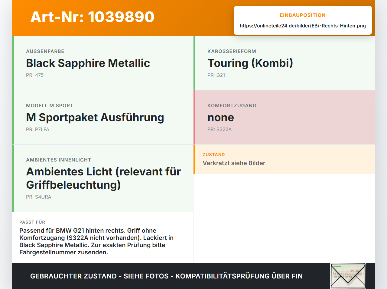Select the 'none' Komfortzugang value

[x=221, y=118]
